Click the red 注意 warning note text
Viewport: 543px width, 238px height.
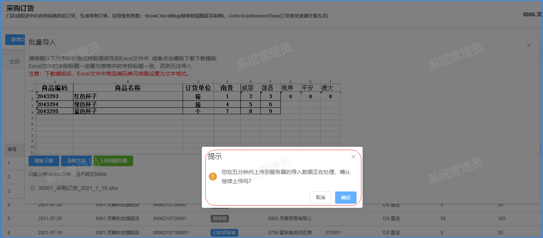tap(109, 74)
